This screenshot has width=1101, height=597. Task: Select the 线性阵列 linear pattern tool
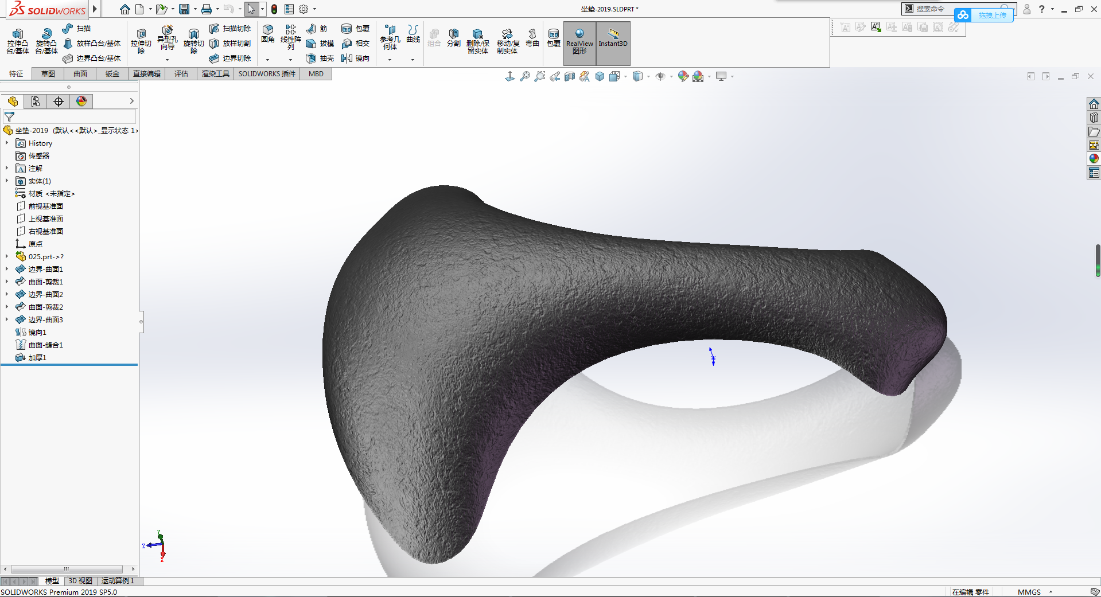pos(291,37)
